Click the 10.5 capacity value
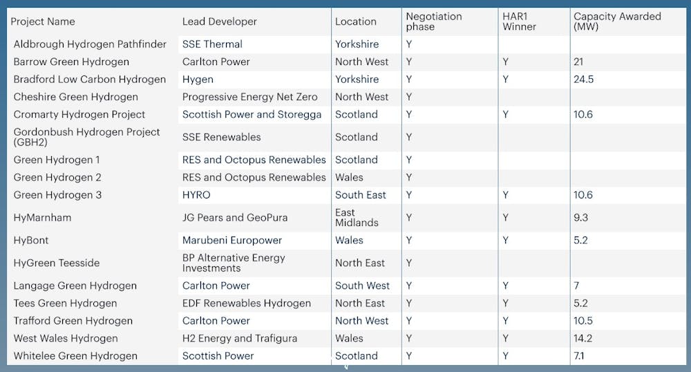 [x=583, y=321]
